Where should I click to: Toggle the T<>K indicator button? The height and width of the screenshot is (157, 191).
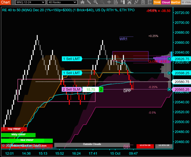pyautogui.click(x=157, y=2)
